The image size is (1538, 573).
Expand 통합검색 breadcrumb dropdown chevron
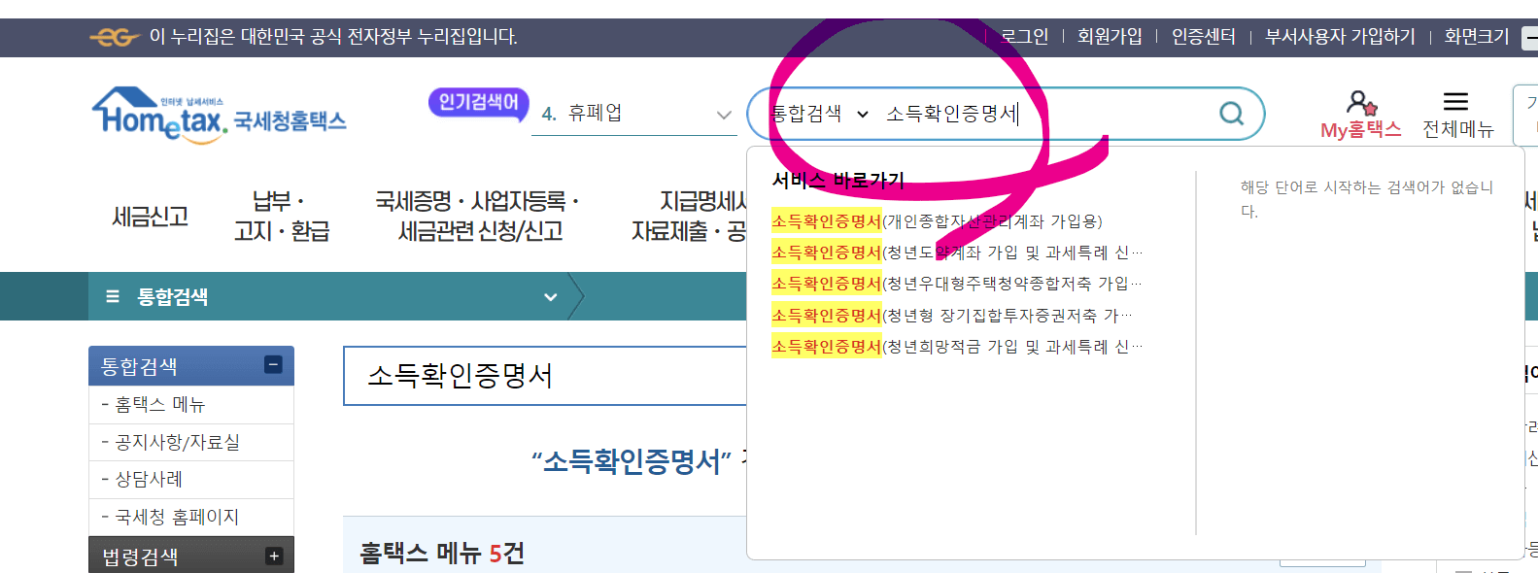550,297
